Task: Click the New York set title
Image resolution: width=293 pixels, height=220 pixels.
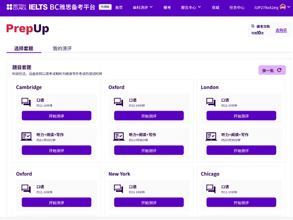Action: [119, 174]
